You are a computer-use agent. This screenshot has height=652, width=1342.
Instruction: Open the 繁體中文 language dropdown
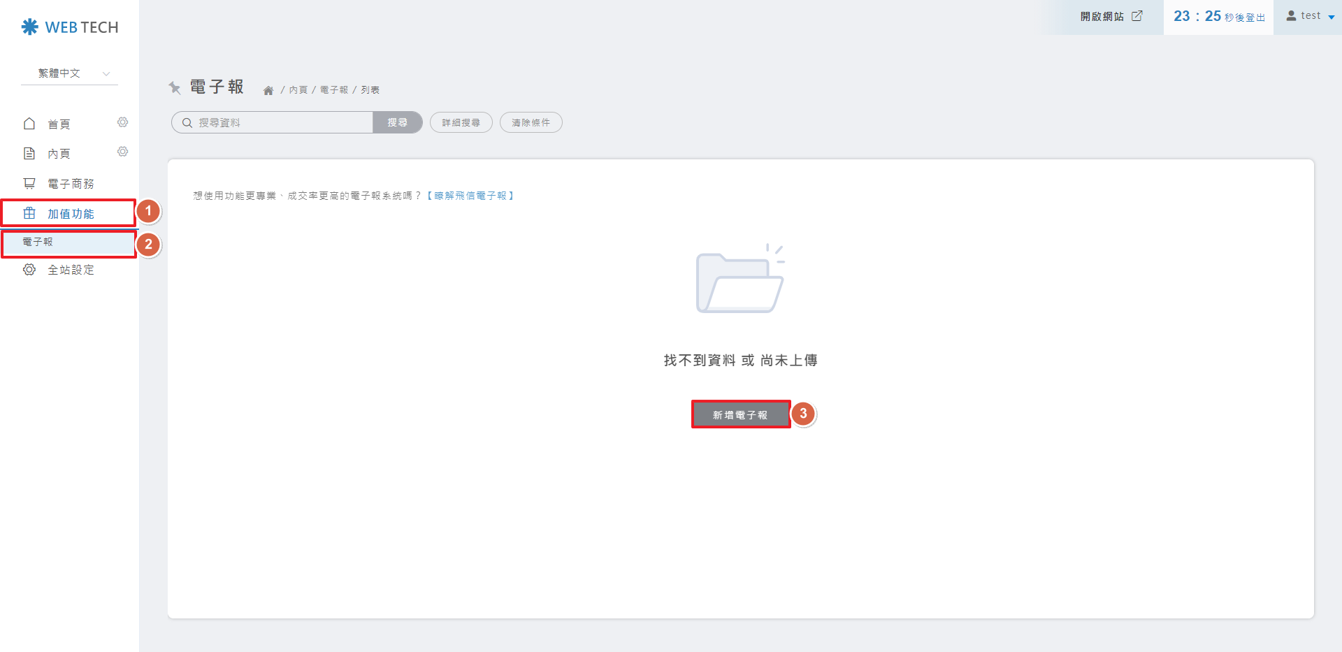click(x=70, y=73)
